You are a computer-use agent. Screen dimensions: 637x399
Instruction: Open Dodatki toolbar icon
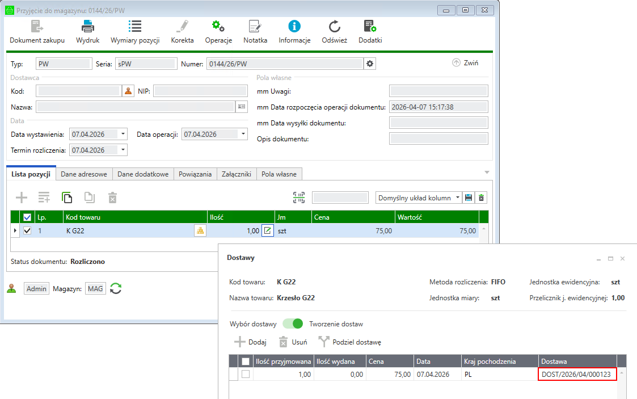(370, 27)
